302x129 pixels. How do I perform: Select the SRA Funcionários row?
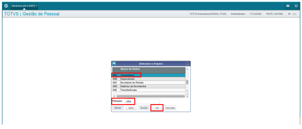coord(149,75)
